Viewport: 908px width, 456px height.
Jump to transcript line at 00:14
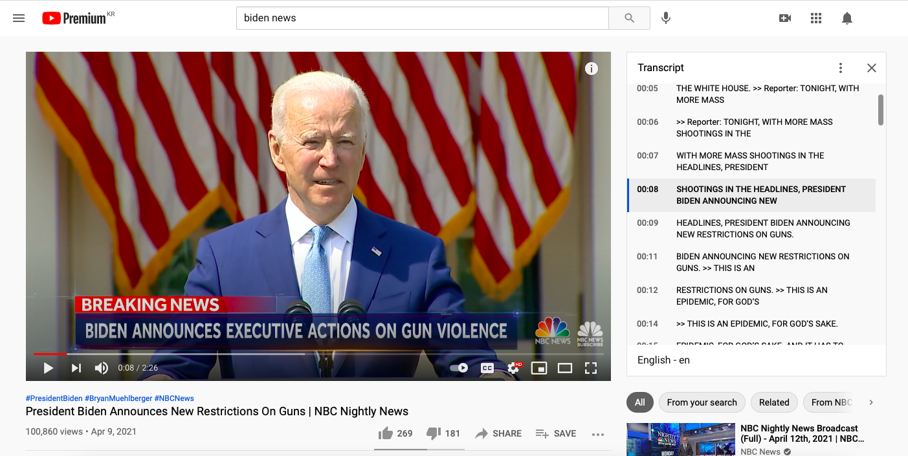(751, 324)
